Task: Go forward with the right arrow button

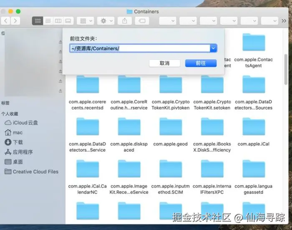Action: coord(15,21)
